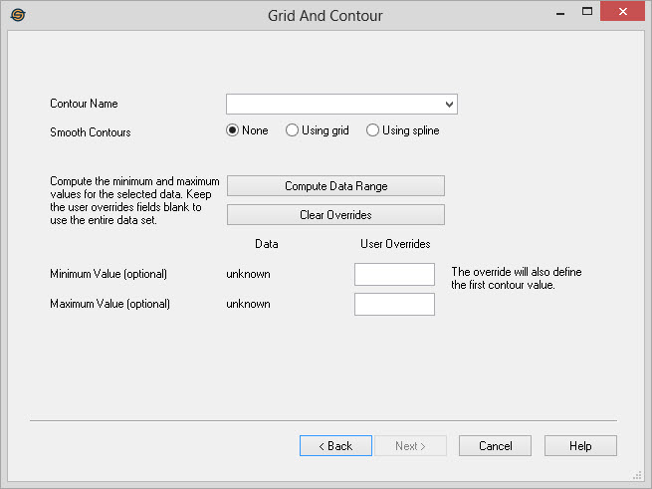Open Help for this dialog
Image resolution: width=652 pixels, height=489 pixels.
point(580,446)
